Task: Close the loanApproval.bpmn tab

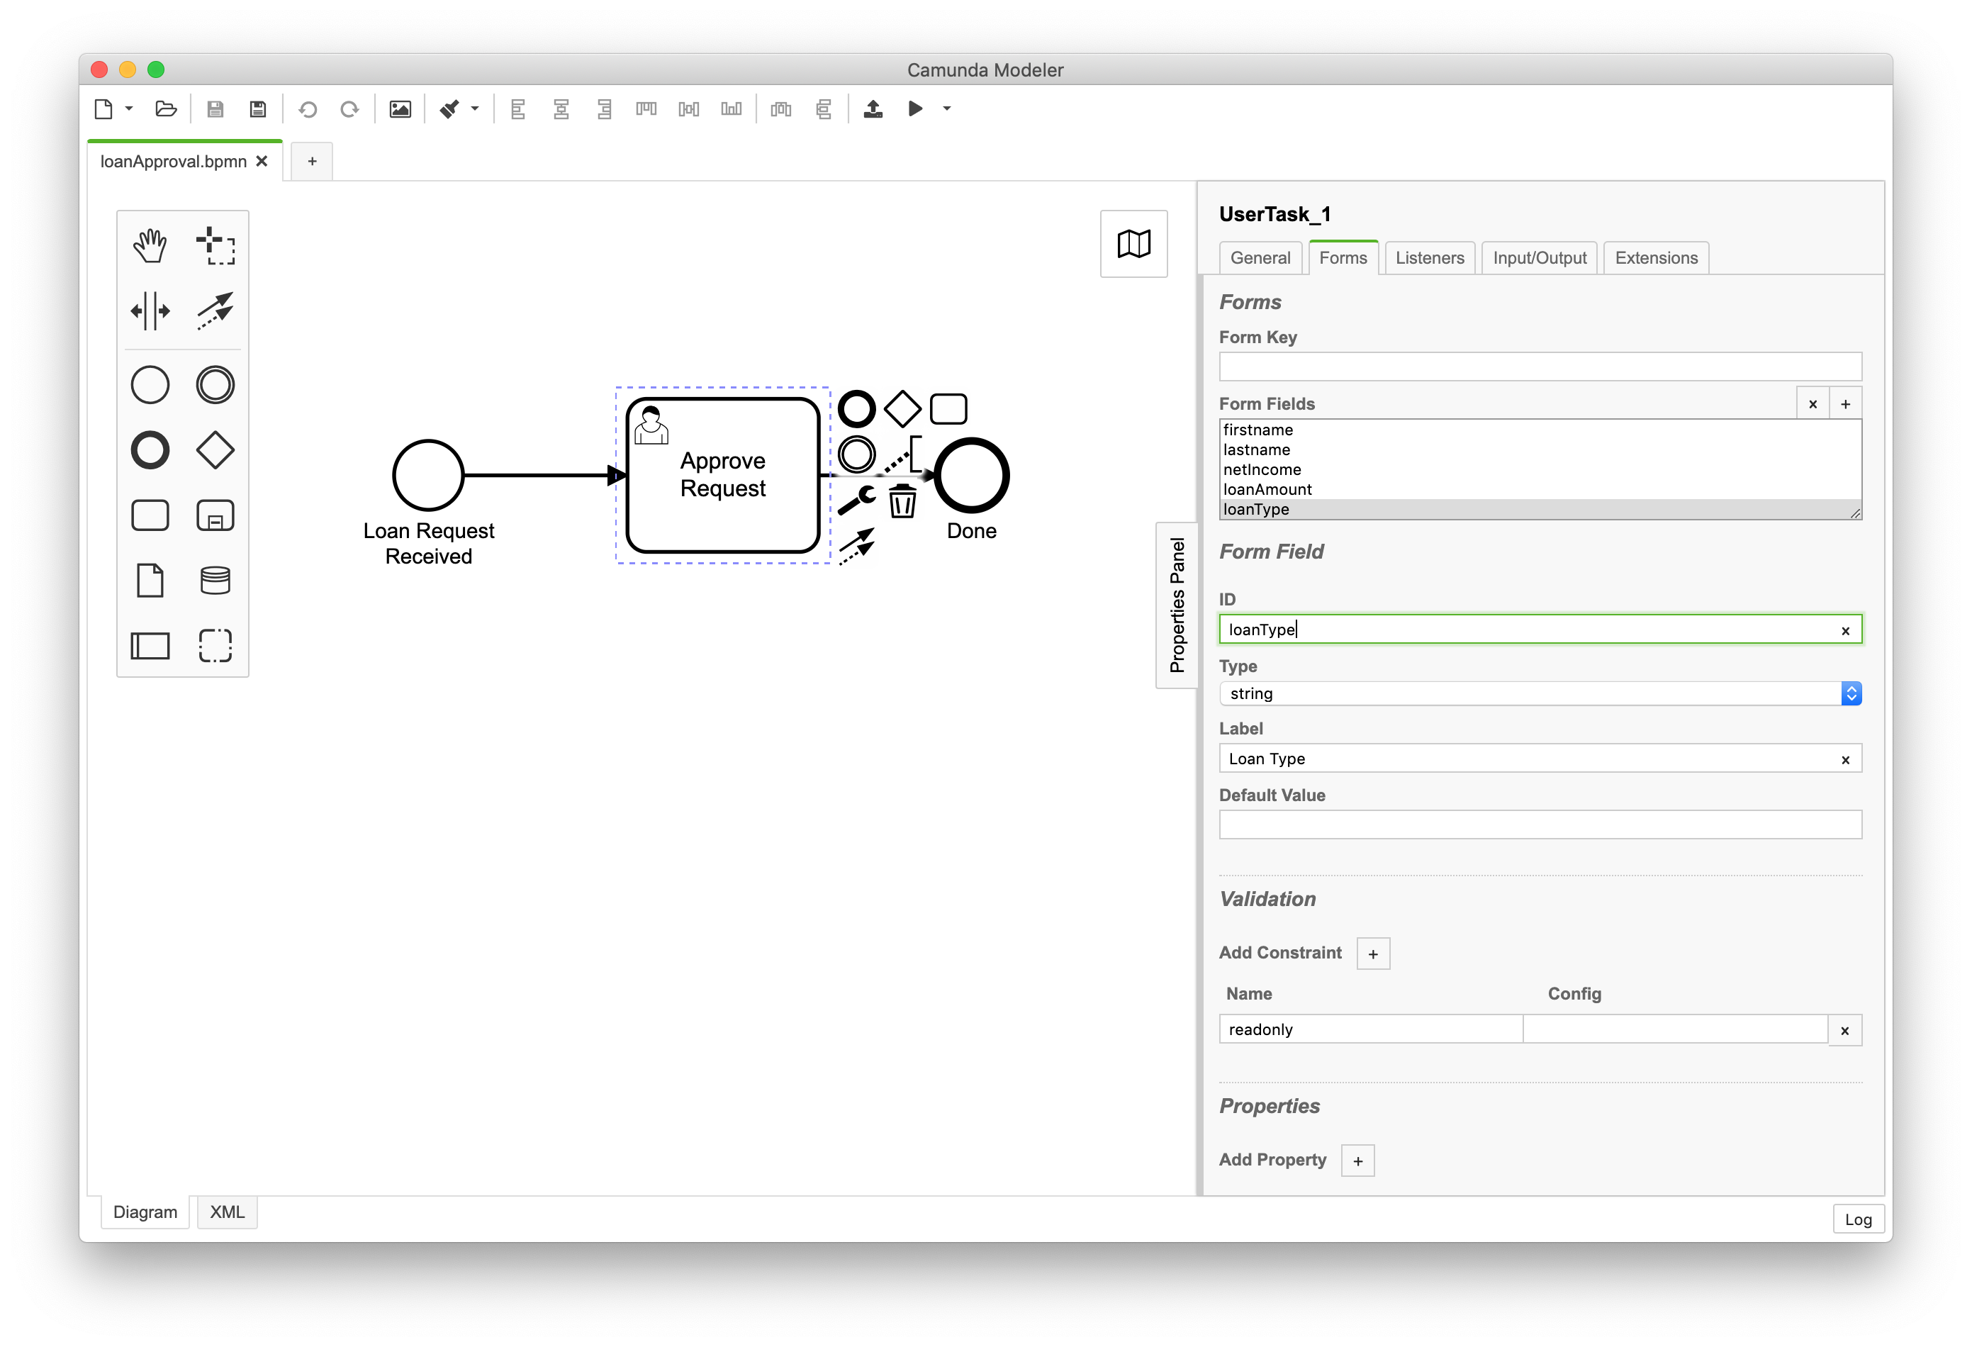Action: pos(262,161)
